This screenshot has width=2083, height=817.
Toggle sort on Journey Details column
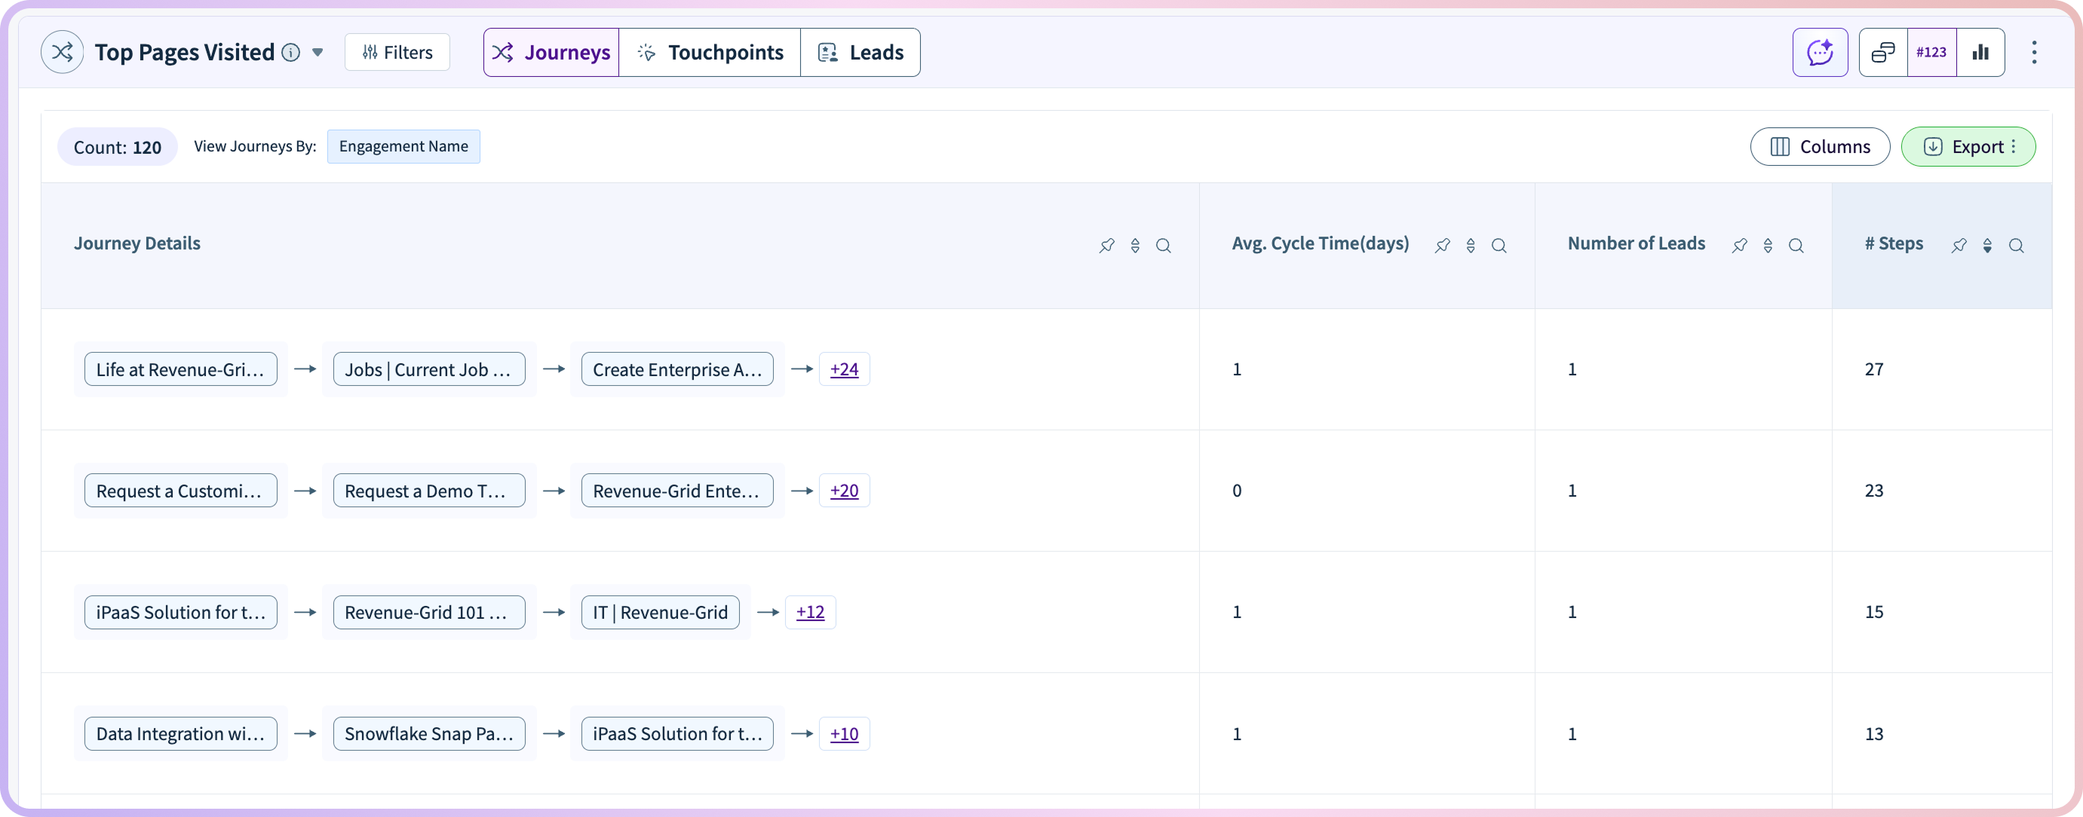click(1134, 246)
